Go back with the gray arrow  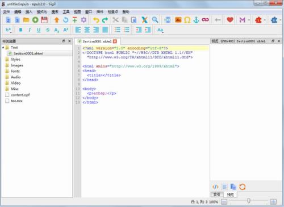[x=218, y=20]
